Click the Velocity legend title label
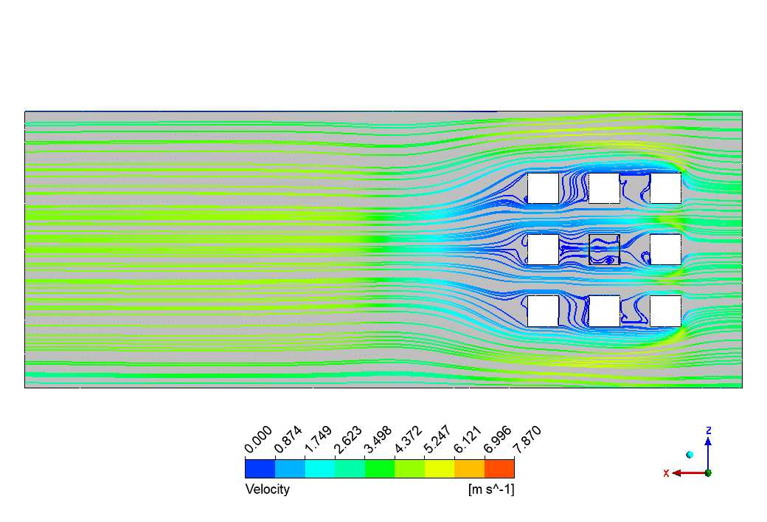Image resolution: width=767 pixels, height=522 pixels. pos(267,490)
